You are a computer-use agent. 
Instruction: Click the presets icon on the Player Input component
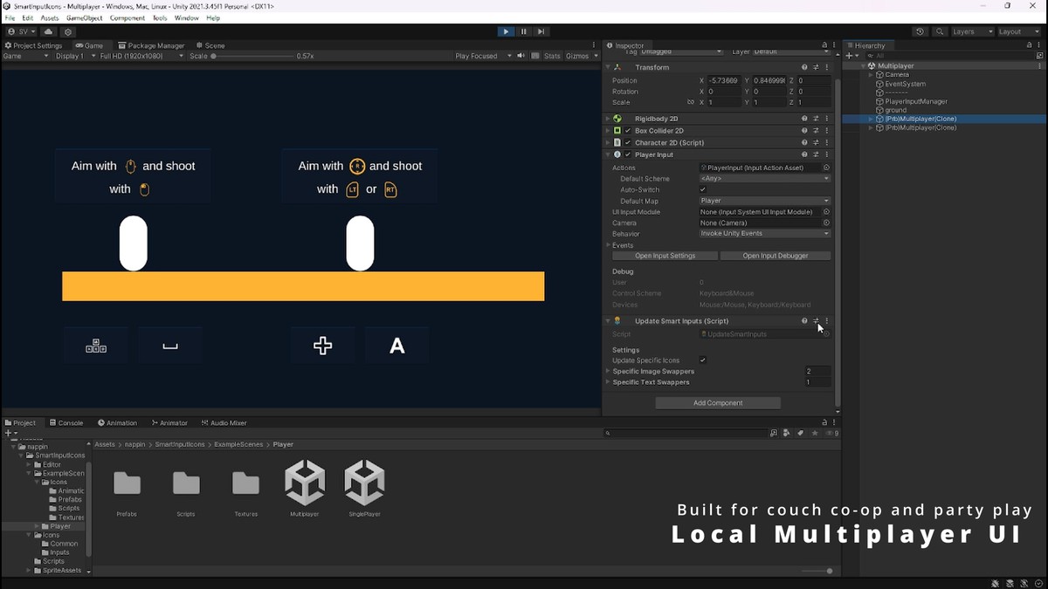click(815, 154)
